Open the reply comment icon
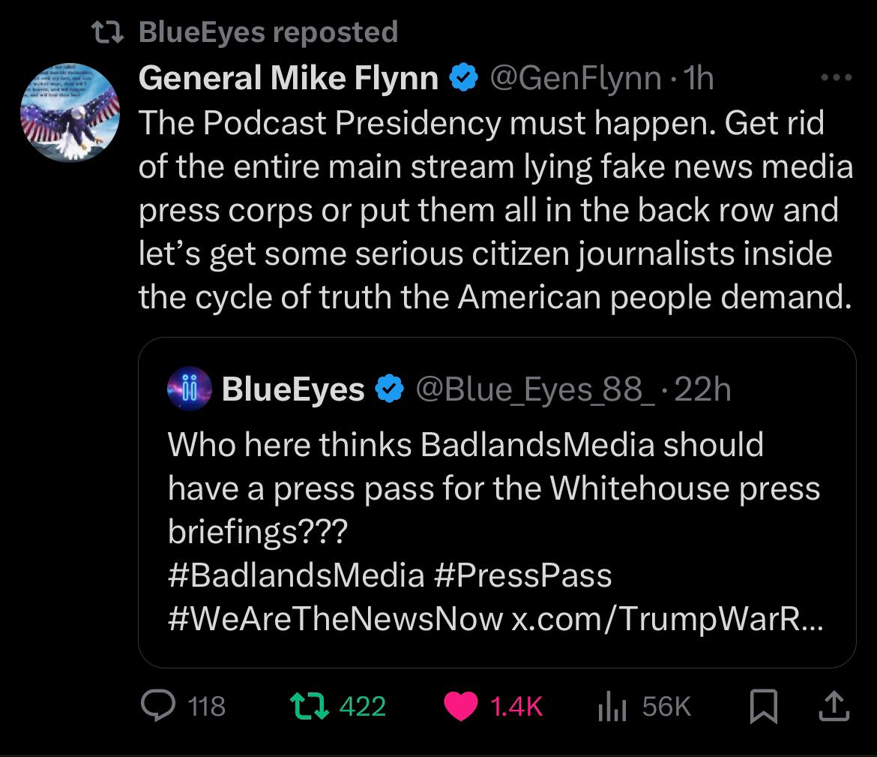Image resolution: width=877 pixels, height=757 pixels. (158, 705)
